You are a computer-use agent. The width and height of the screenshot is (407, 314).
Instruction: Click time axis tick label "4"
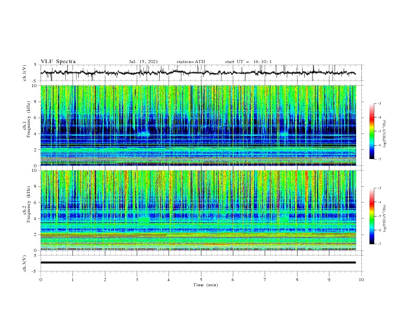pos(169,280)
